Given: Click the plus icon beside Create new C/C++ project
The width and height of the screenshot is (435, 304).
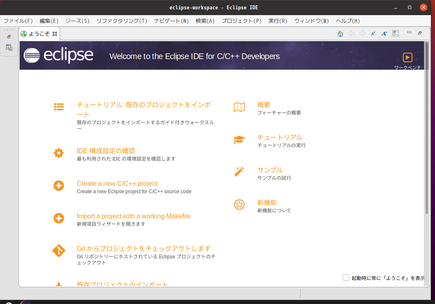Looking at the screenshot, I should [x=59, y=185].
